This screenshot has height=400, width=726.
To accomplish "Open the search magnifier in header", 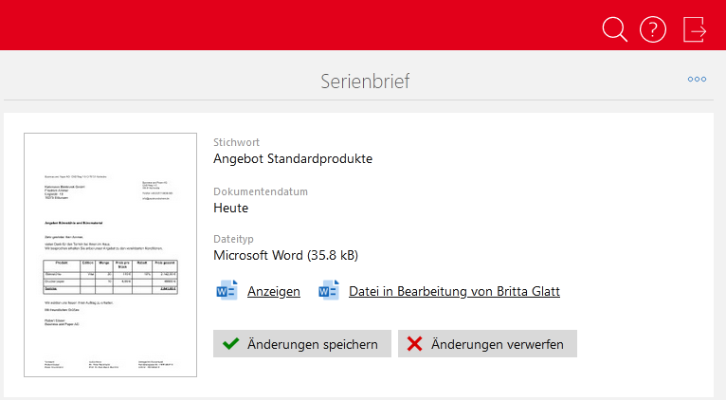I will coord(614,29).
